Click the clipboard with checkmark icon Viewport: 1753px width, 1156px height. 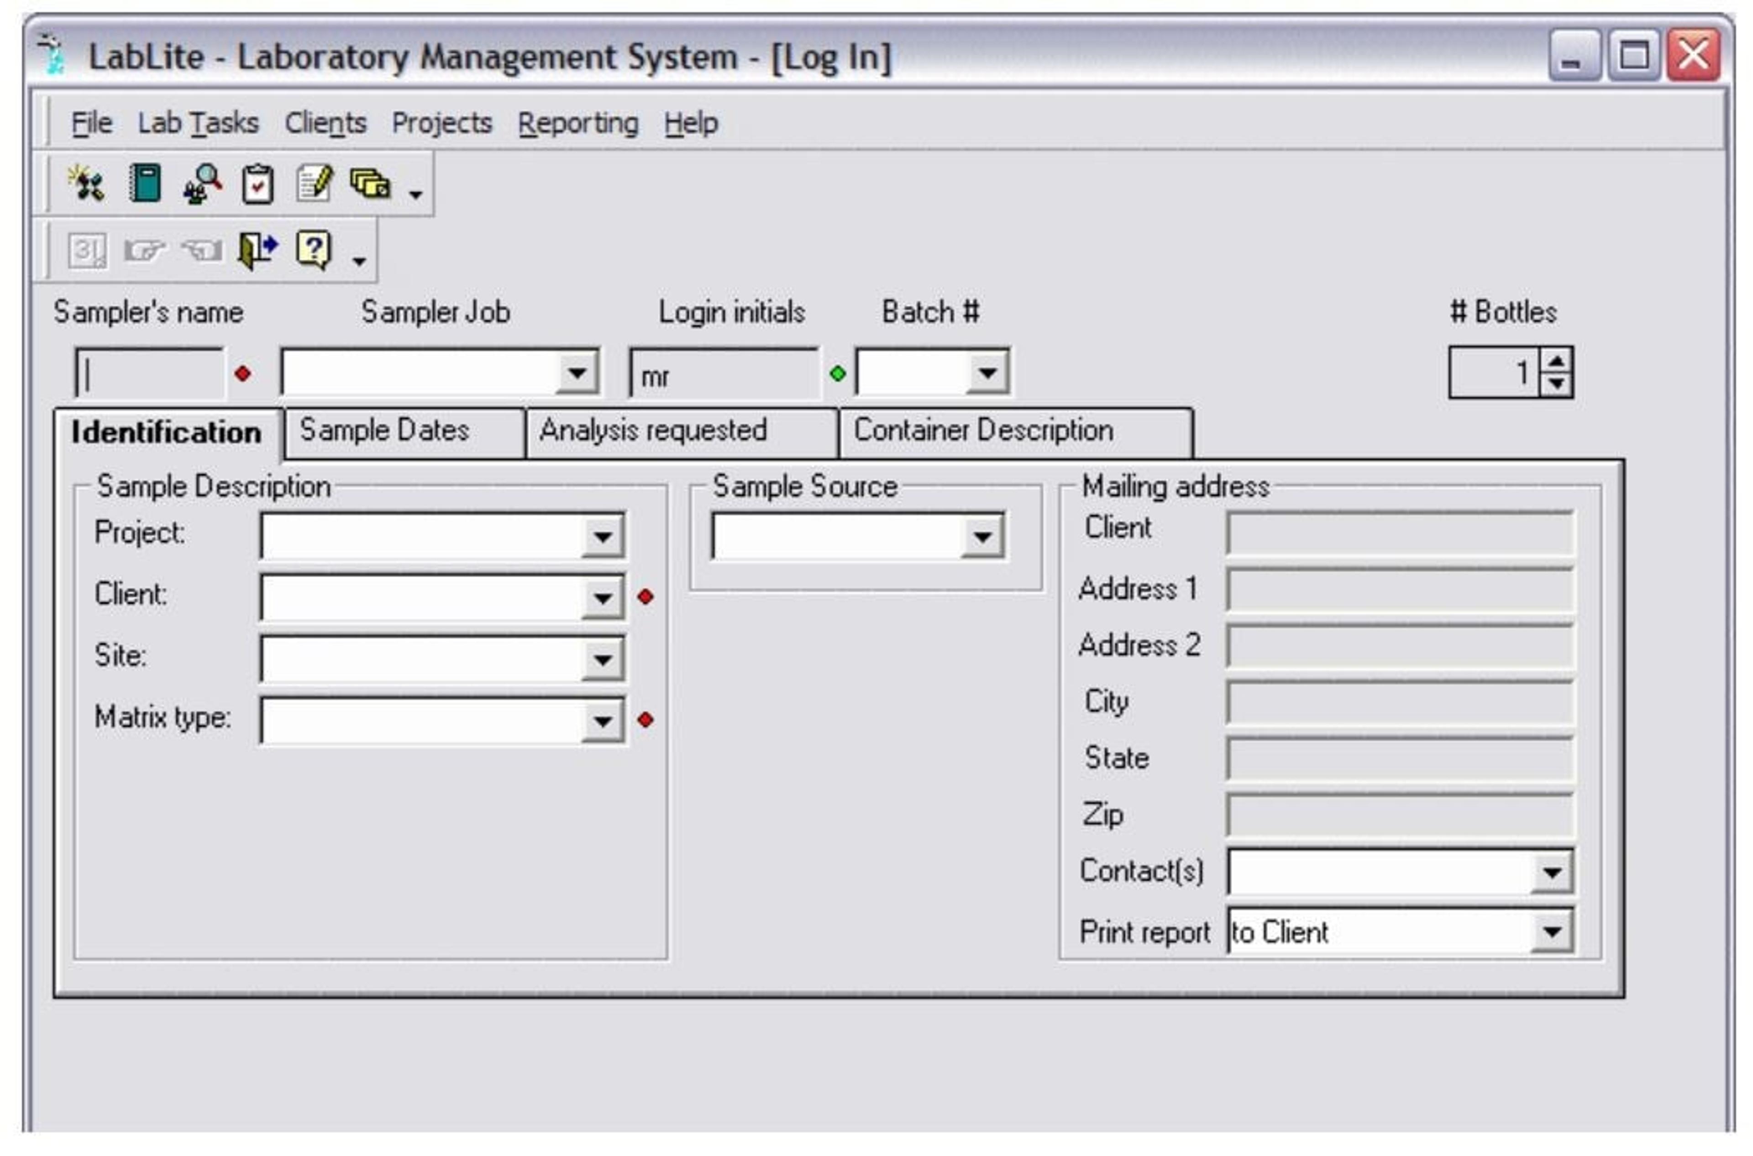257,183
